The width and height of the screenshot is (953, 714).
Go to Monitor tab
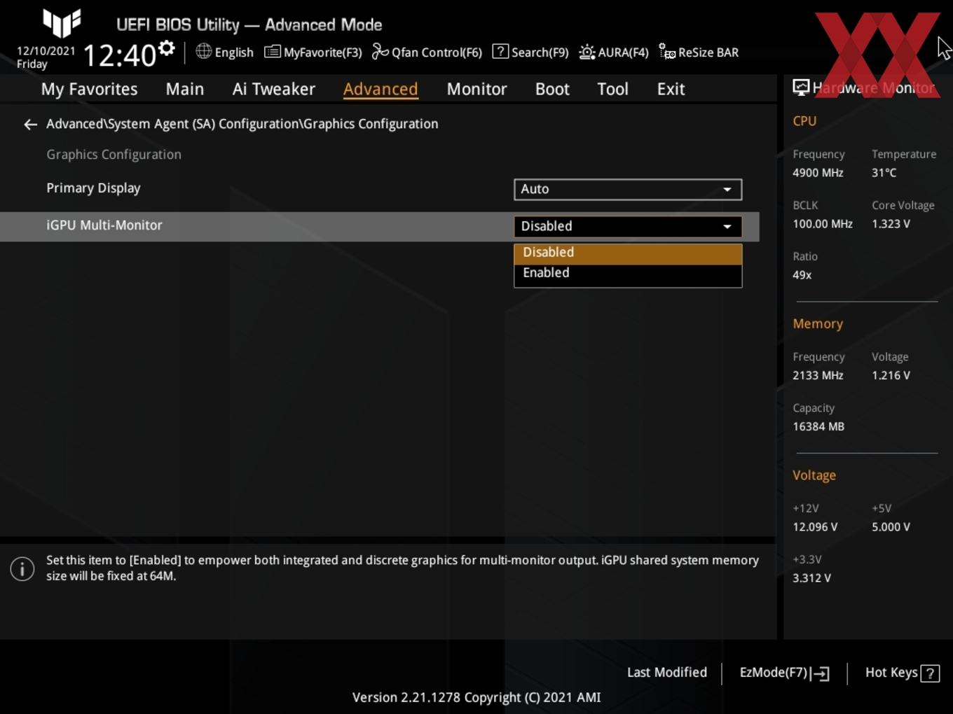(476, 90)
